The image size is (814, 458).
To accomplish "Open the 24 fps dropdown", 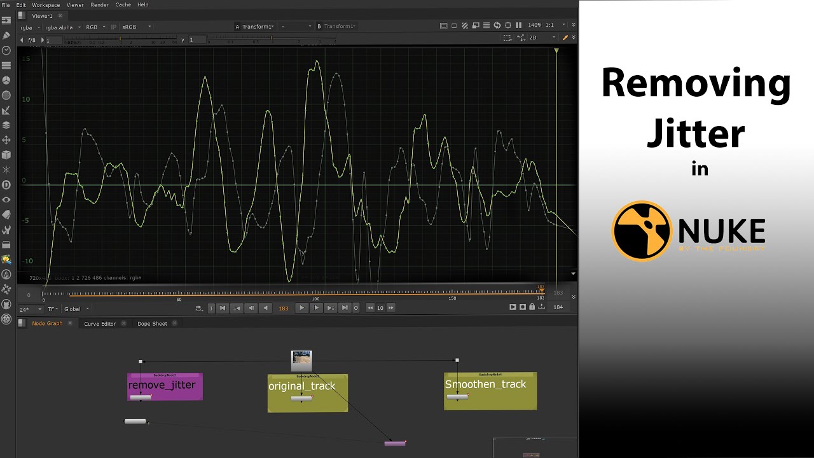I will (x=31, y=309).
